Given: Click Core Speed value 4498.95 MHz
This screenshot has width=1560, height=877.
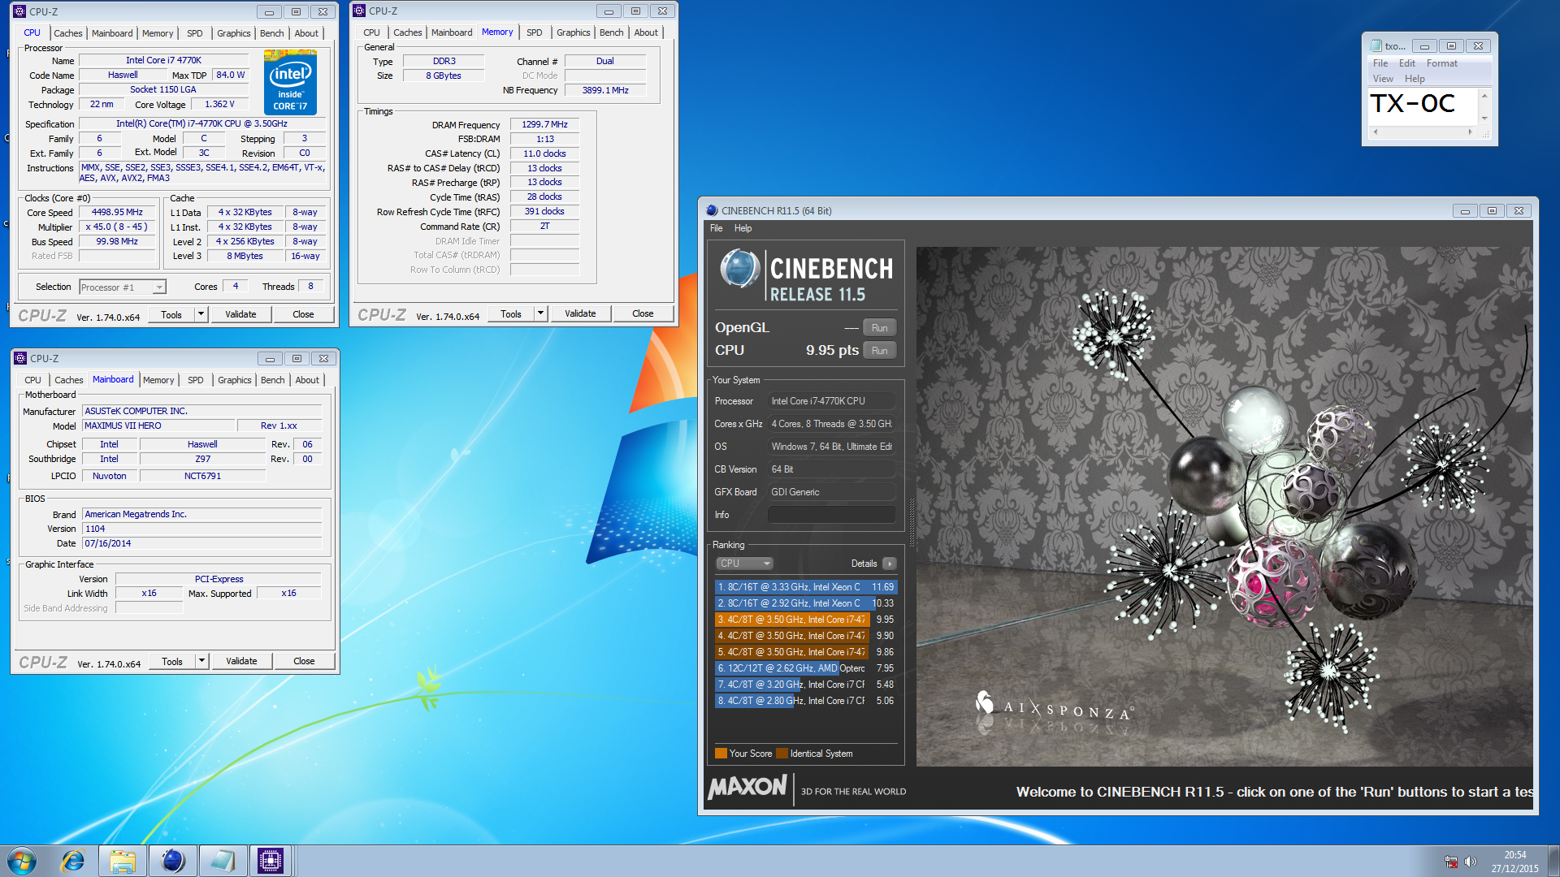Looking at the screenshot, I should click(x=117, y=213).
